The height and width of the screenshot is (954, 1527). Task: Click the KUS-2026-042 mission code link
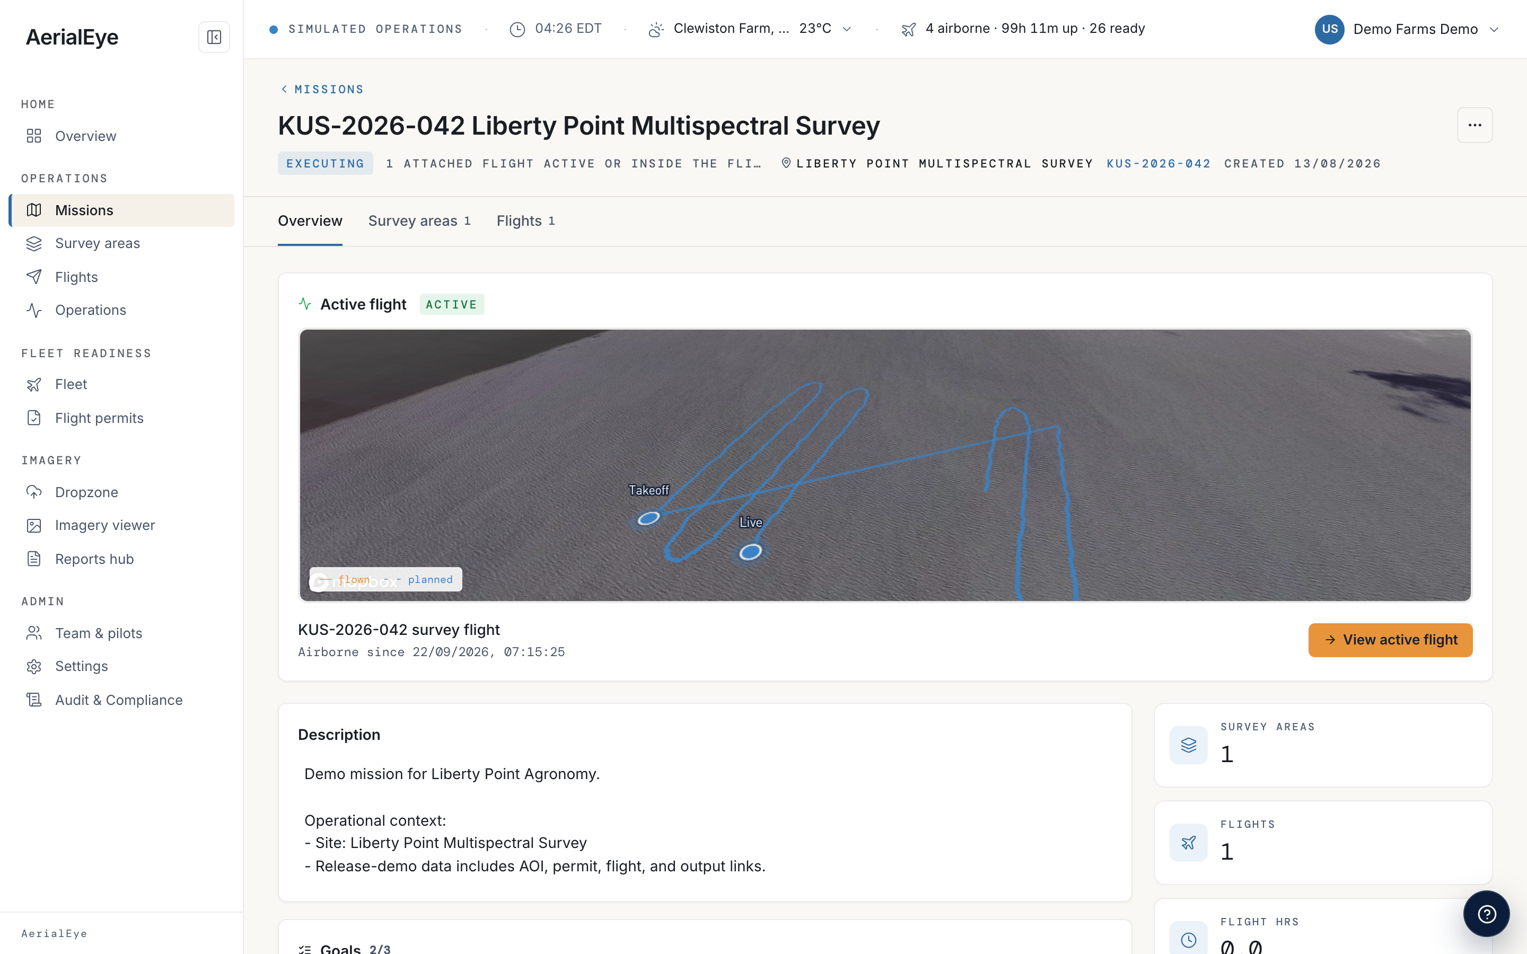tap(1159, 164)
